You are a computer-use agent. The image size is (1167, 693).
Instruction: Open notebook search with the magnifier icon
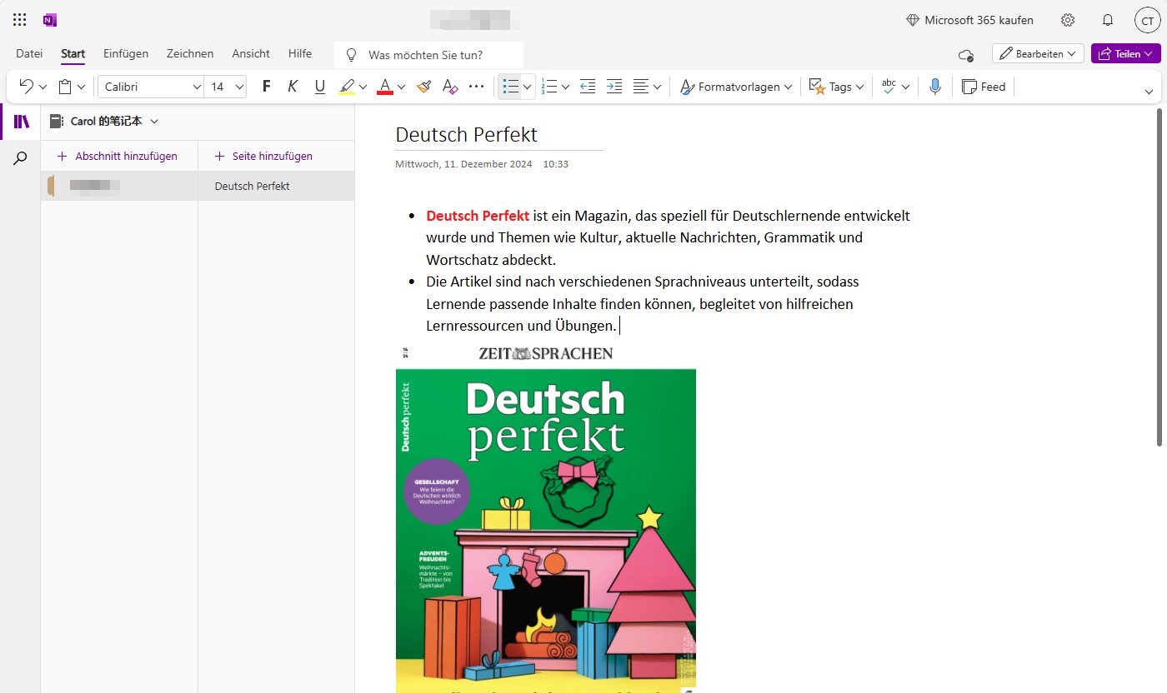(22, 158)
